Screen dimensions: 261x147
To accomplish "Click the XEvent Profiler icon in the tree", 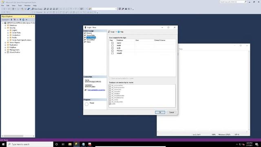I will (x=8, y=52).
